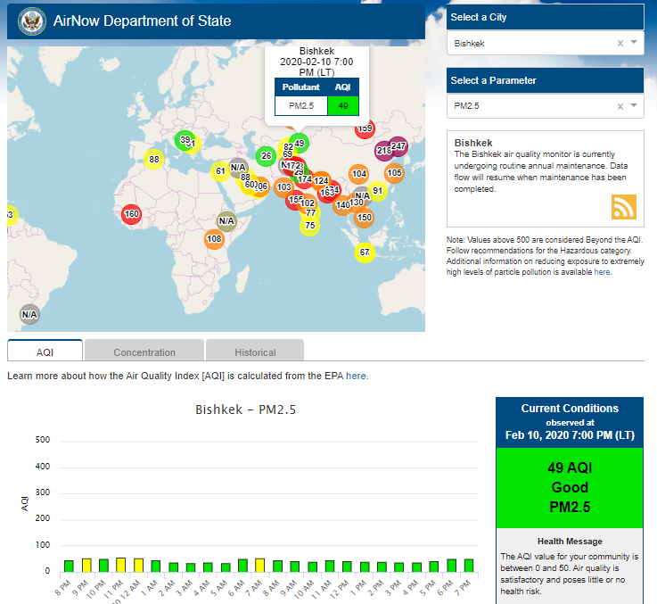The width and height of the screenshot is (657, 604).
Task: Click the yellow 67 AQI map marker
Action: (364, 252)
